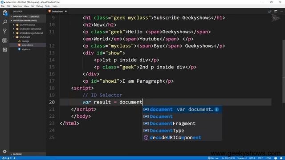Image resolution: width=285 pixels, height=160 pixels.
Task: Click the notifications bell in status bar
Action: pyautogui.click(x=281, y=158)
